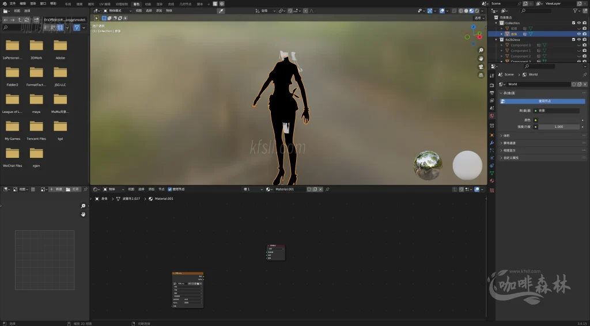Click the 使用节点 (Use Nodes) blue button
This screenshot has width=590, height=326.
542,101
